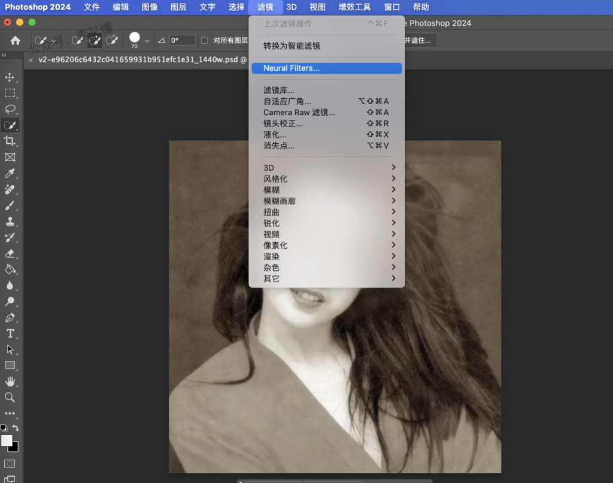Swap foreground and background colors
This screenshot has height=483, width=613.
(16, 428)
